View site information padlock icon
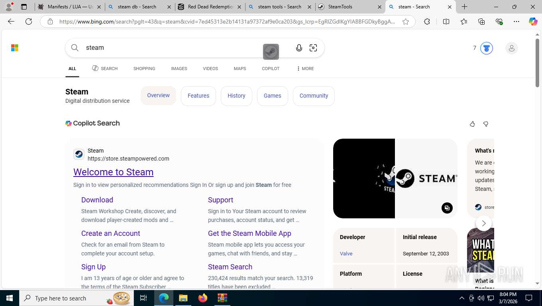Image resolution: width=542 pixels, height=306 pixels. (x=50, y=22)
